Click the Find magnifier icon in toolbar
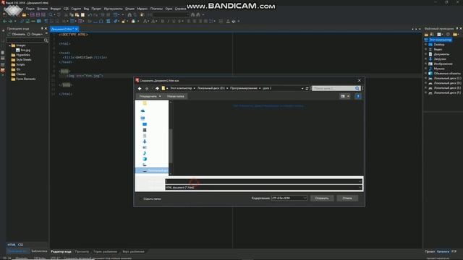This screenshot has width=463, height=260. click(51, 14)
